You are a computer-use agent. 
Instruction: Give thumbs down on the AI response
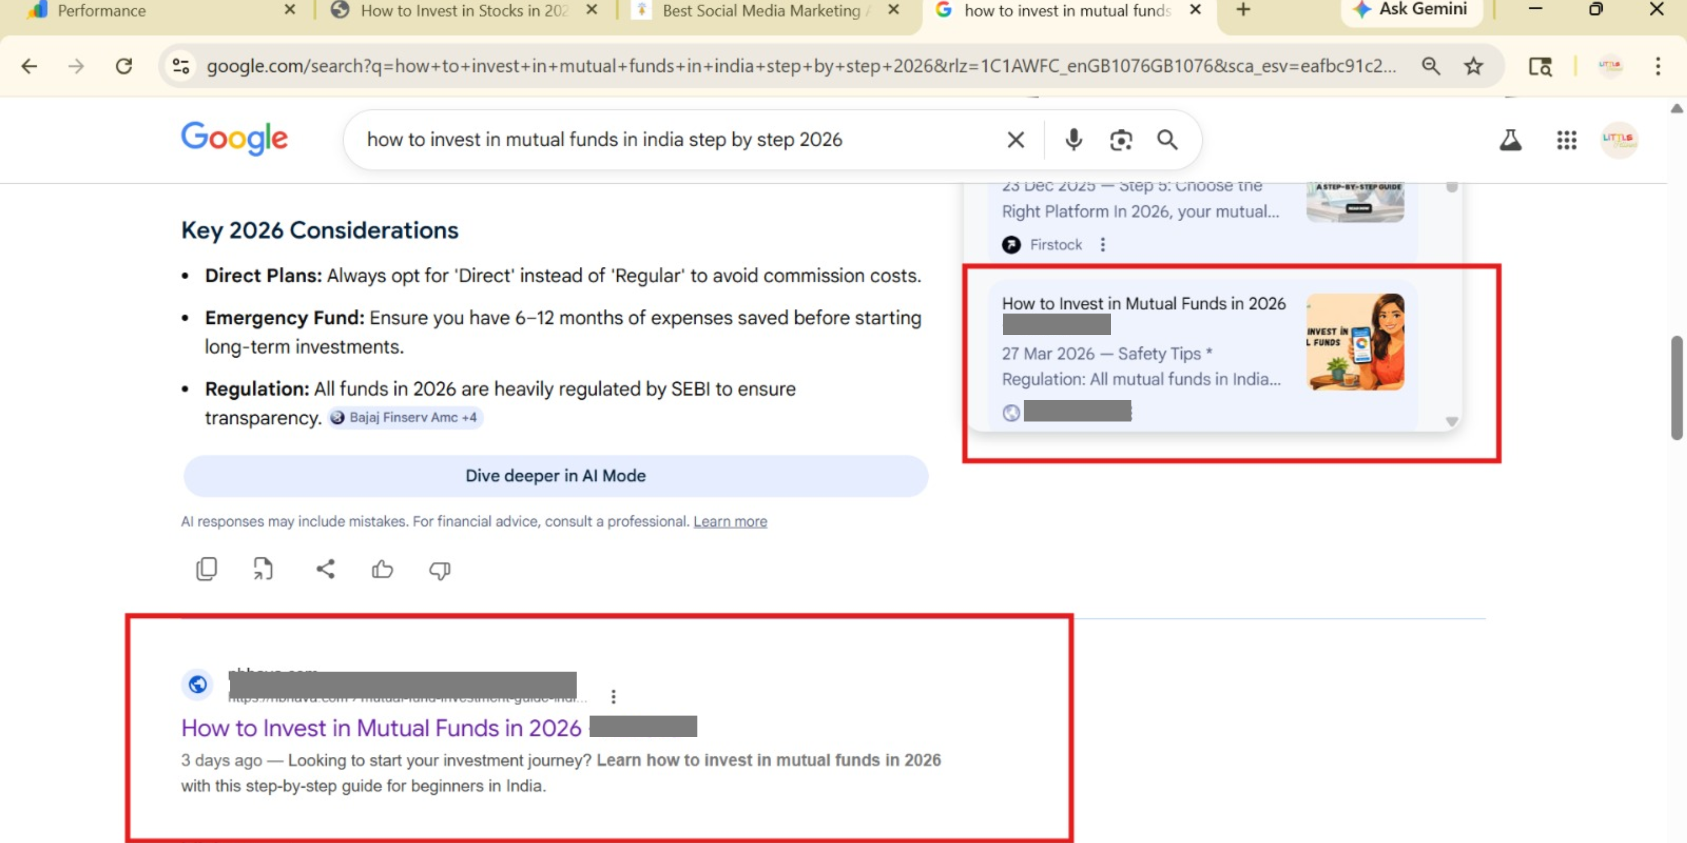click(440, 570)
